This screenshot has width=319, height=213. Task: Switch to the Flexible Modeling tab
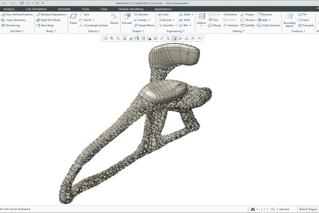tap(131, 9)
